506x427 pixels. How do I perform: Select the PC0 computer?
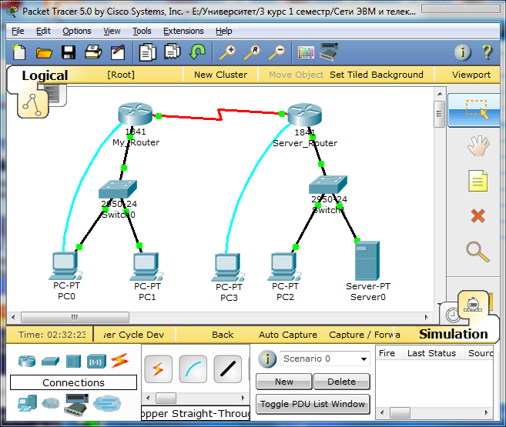click(x=65, y=266)
